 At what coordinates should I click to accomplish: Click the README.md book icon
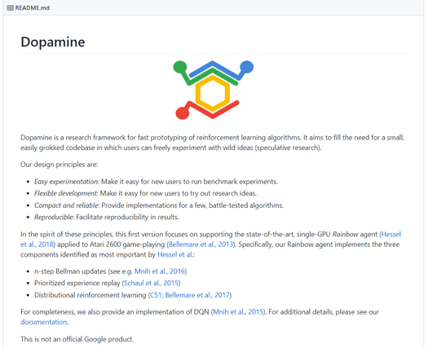coord(10,8)
